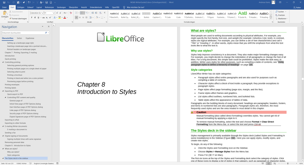Click 'Was möchten Sie tun?' box
Viewport: 304px width, 165px height.
click(x=134, y=7)
